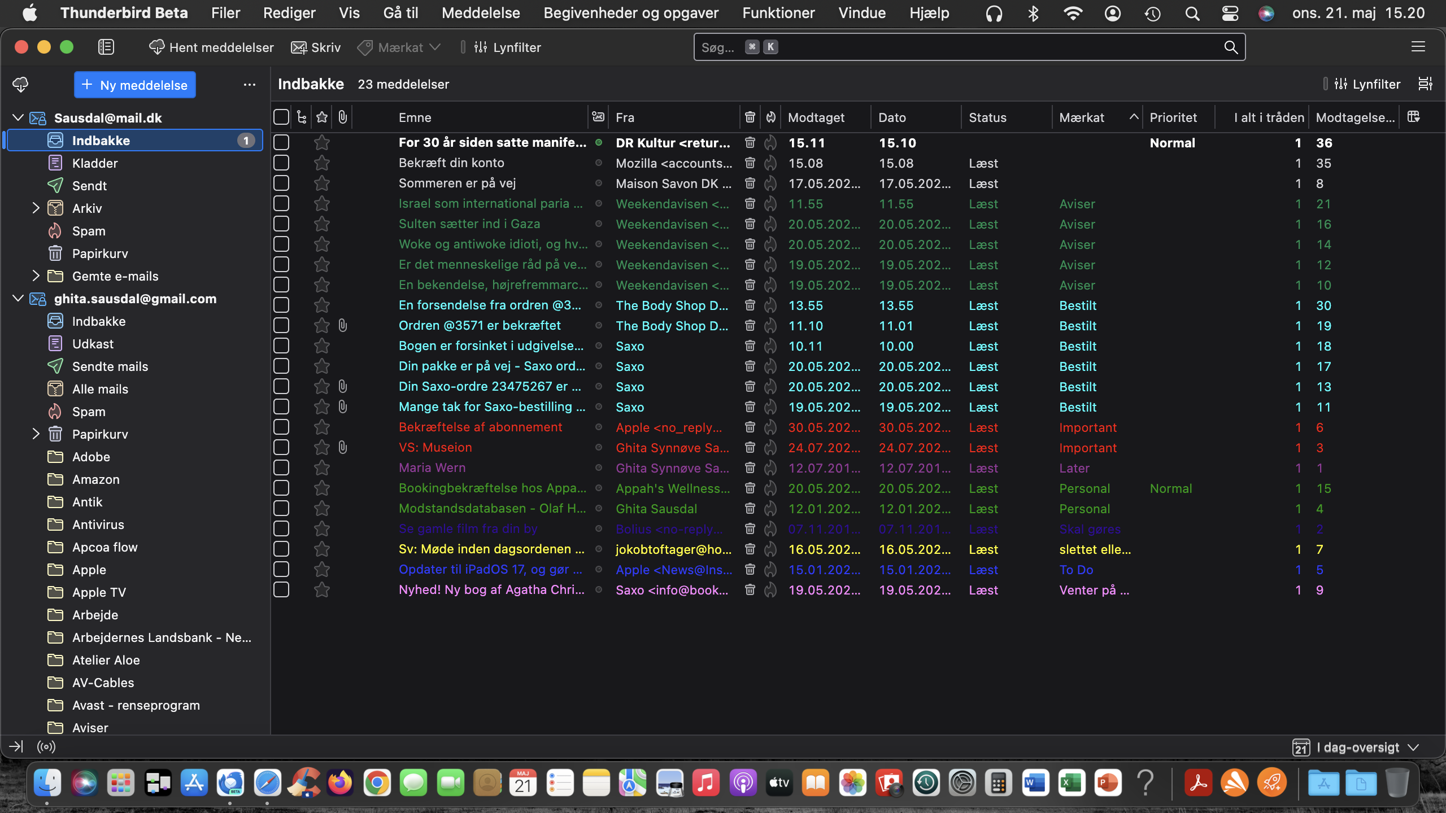Open the Mærkat tag dropdown
The height and width of the screenshot is (813, 1446).
tap(400, 47)
